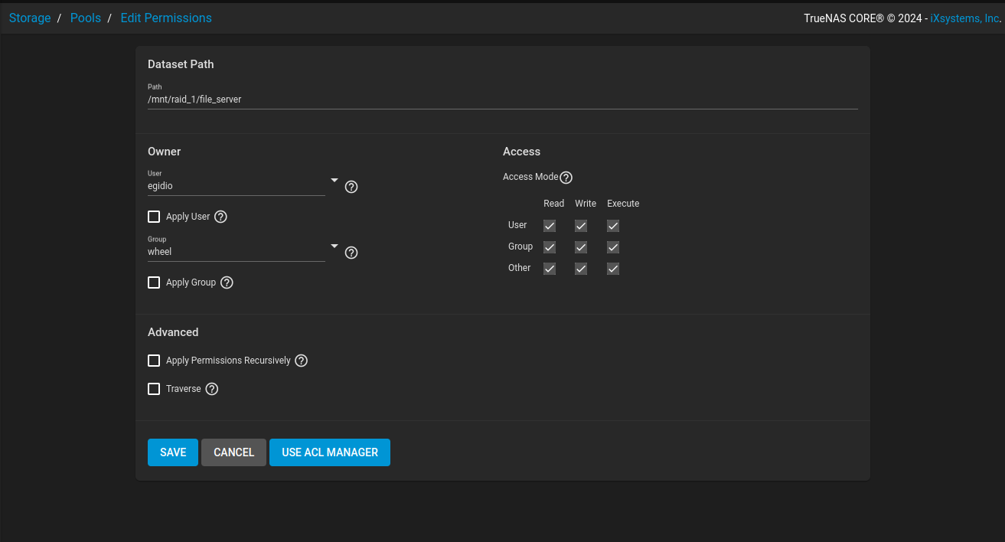Navigate to Pools breadcrumb
Screen dimensions: 1005x542
coord(86,18)
